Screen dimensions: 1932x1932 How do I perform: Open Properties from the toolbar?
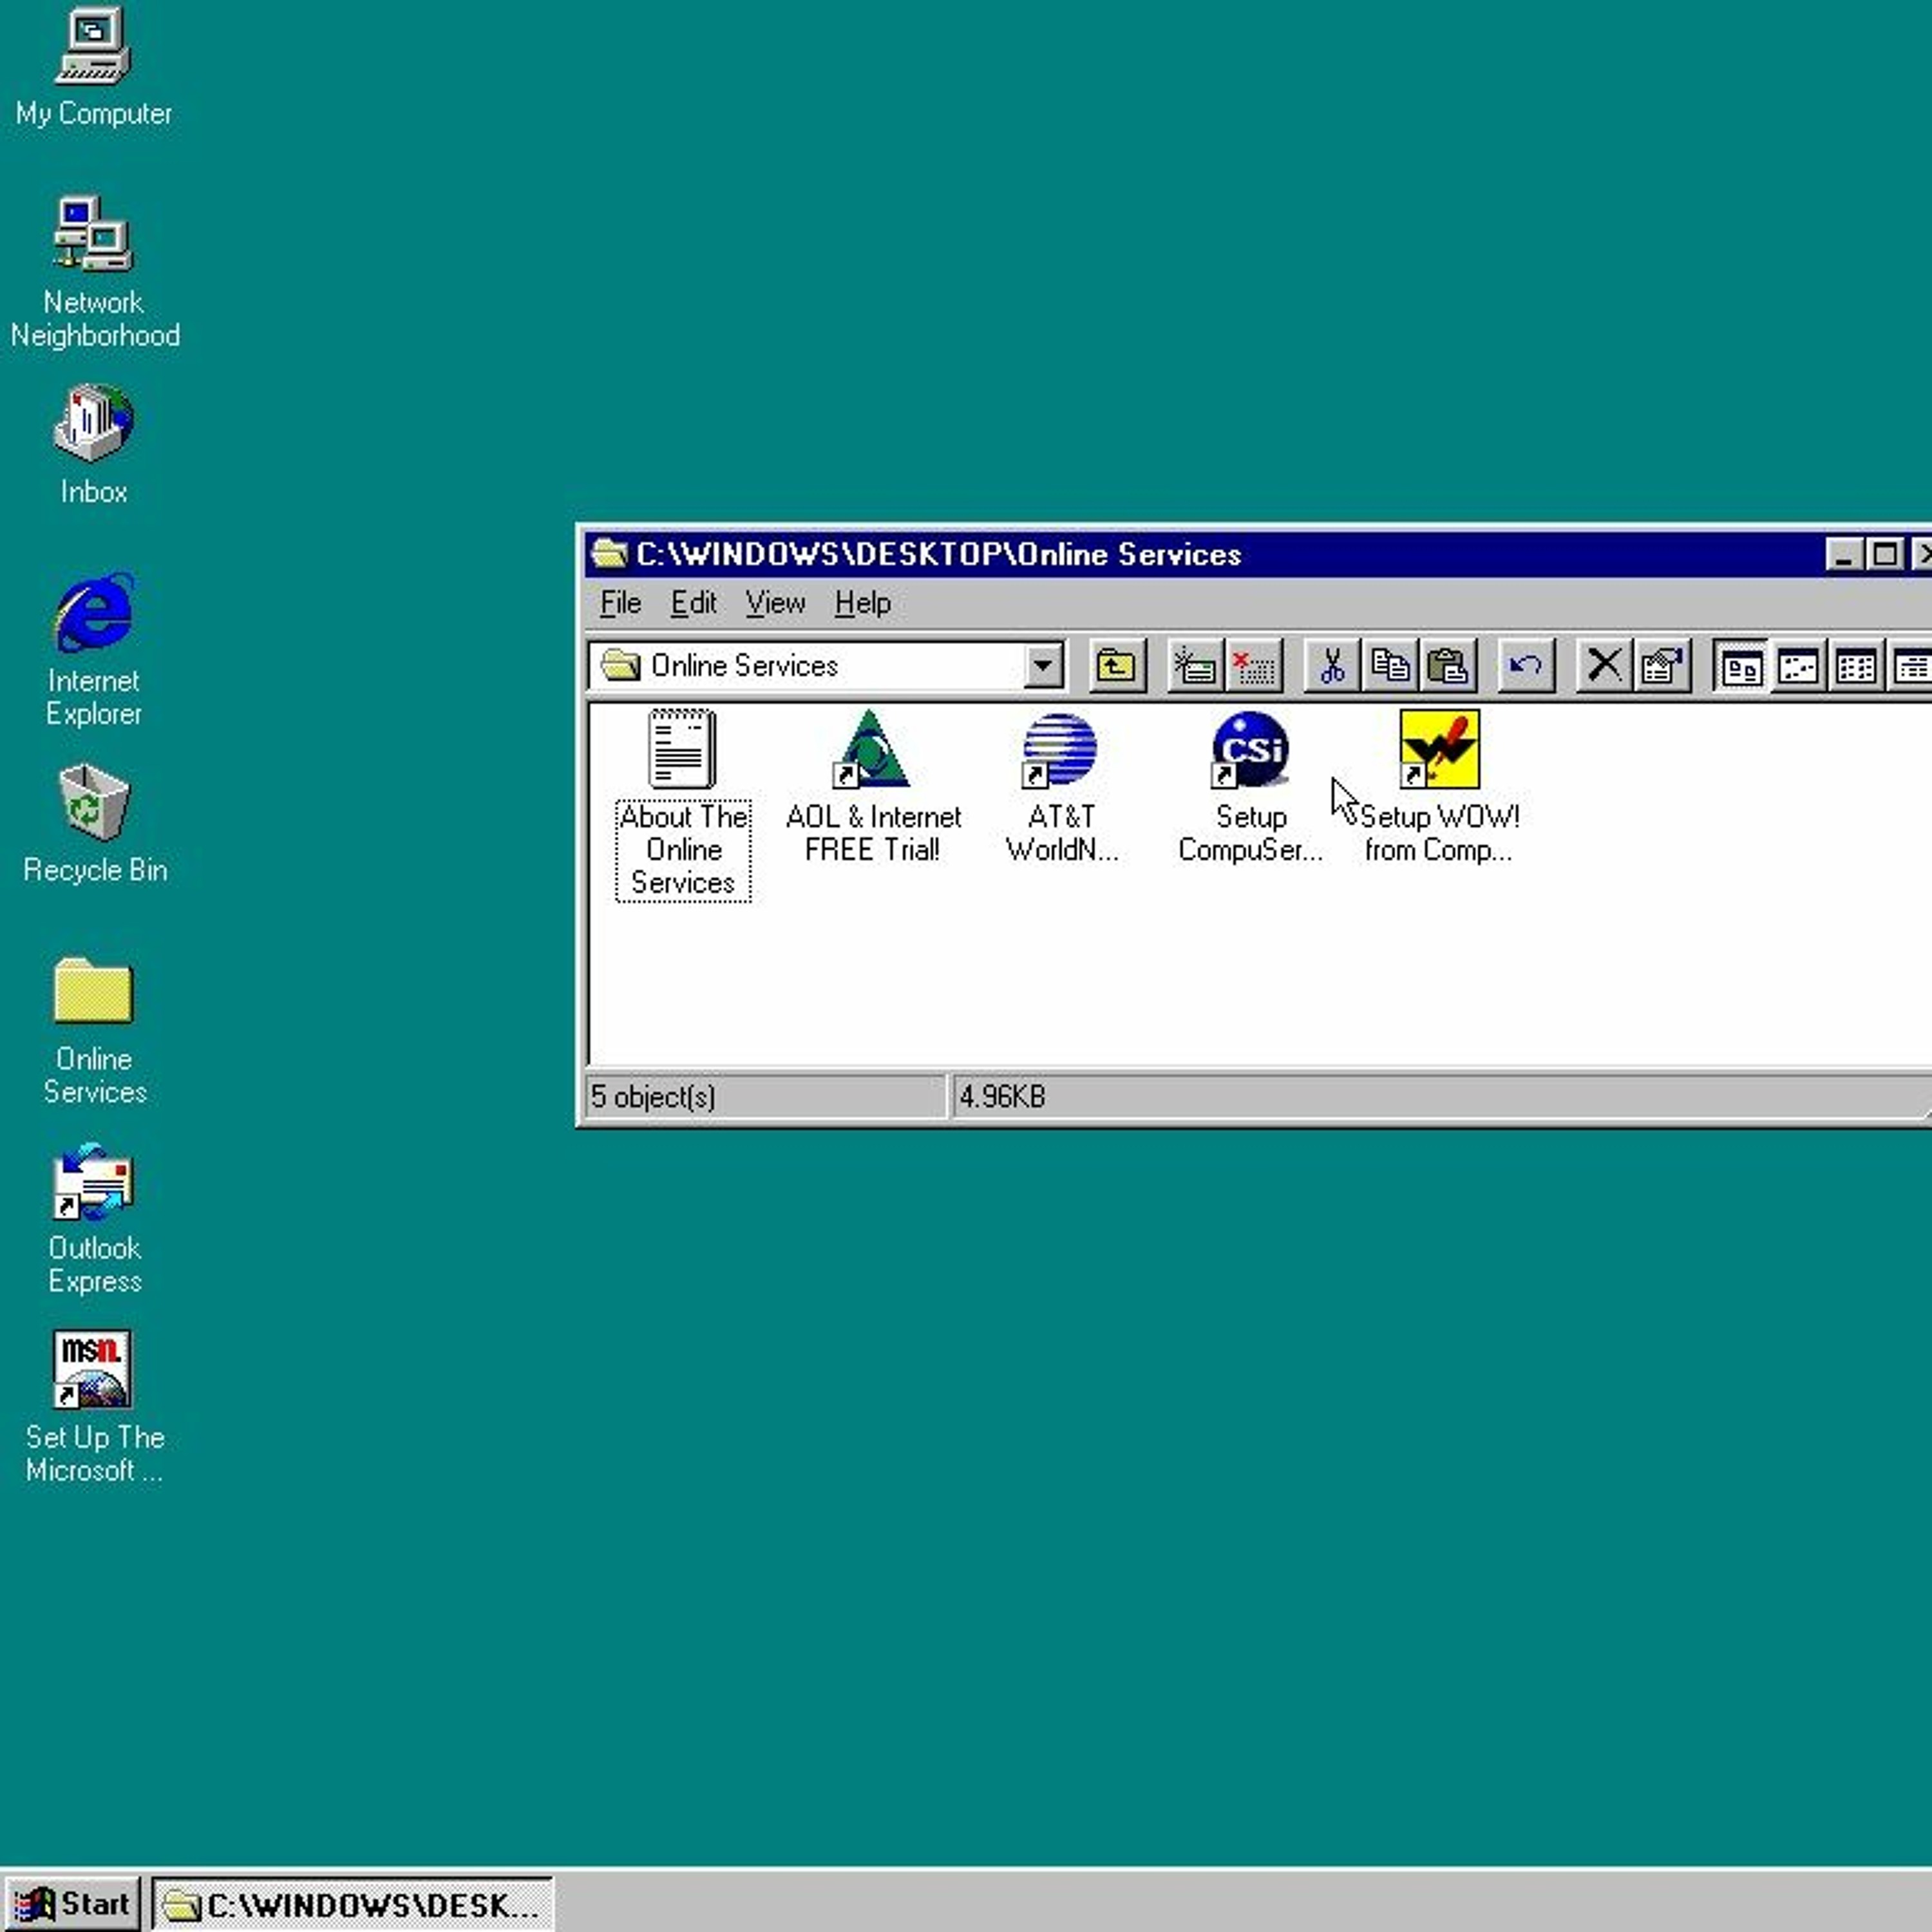pyautogui.click(x=1662, y=666)
